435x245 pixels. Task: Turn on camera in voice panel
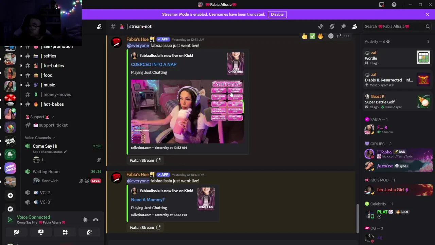[x=16, y=232]
